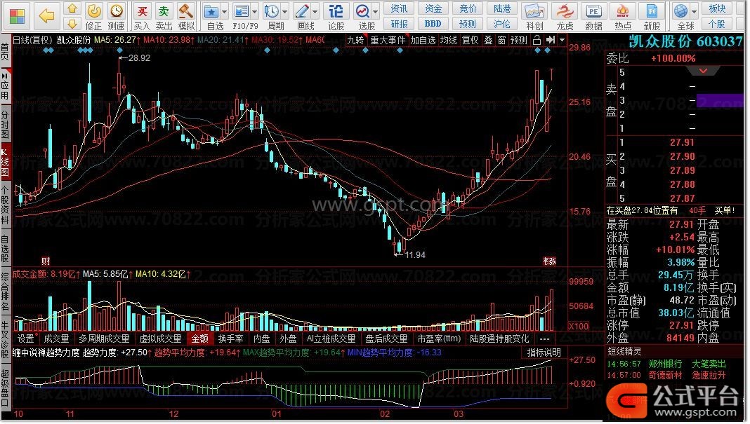Click the 板块 sector button
Viewport: 750px width, 424px height.
click(x=717, y=8)
